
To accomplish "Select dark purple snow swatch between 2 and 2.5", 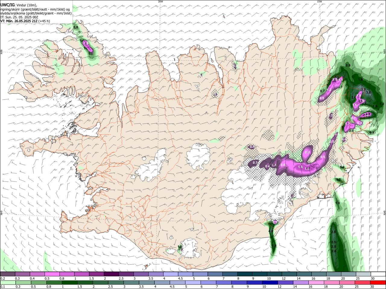I will [111, 274].
